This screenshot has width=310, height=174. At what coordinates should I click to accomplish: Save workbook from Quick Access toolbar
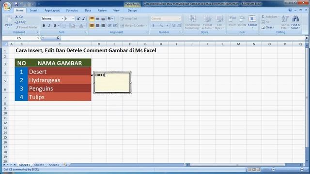[16, 4]
